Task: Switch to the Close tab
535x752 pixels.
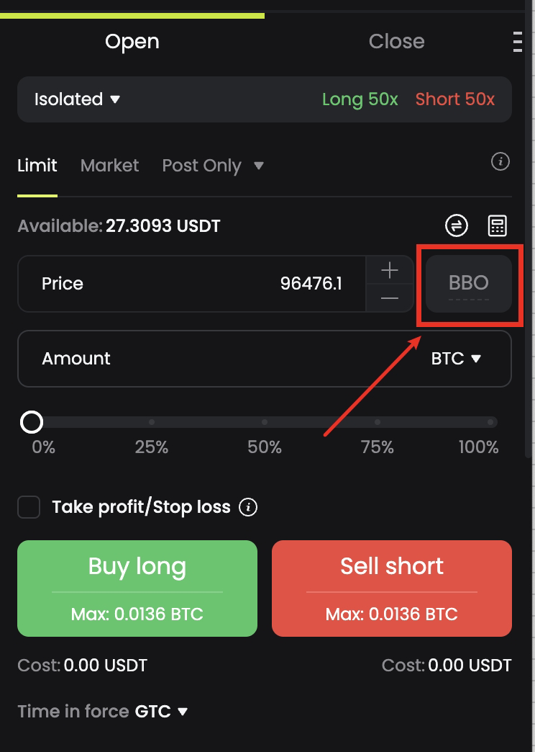Action: point(396,42)
